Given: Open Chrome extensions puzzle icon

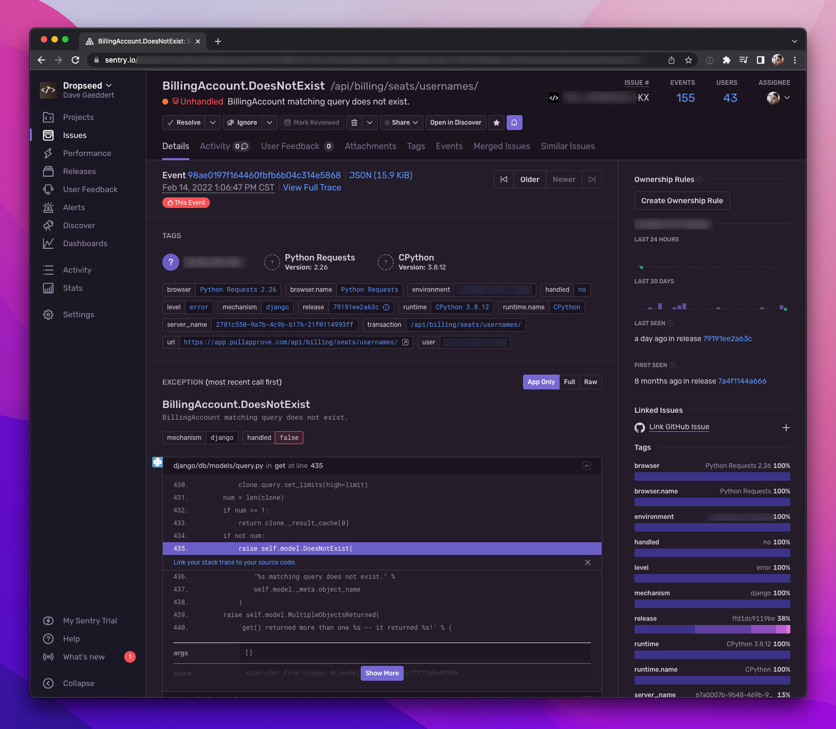Looking at the screenshot, I should coord(727,60).
